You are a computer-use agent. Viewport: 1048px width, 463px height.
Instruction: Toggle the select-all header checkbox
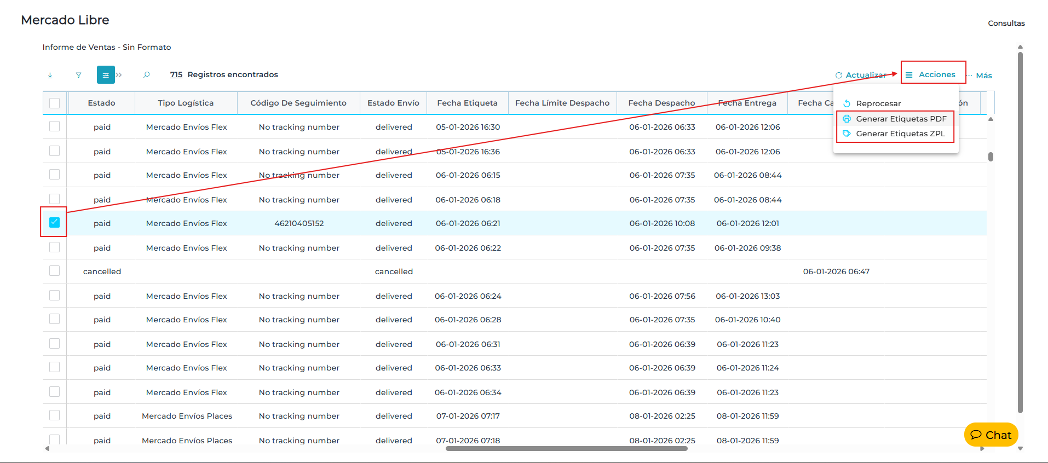55,103
